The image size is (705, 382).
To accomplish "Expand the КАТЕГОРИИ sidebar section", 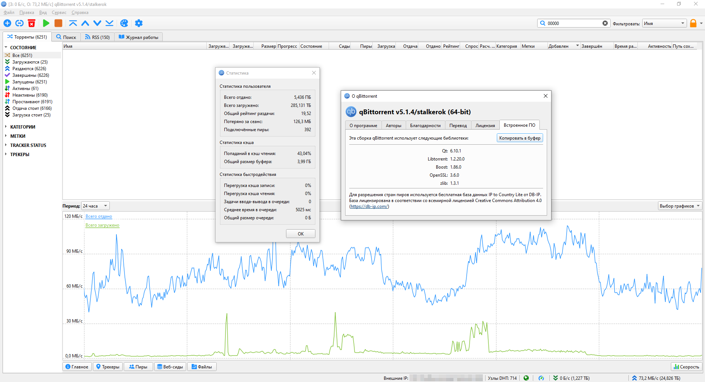I will (x=23, y=127).
